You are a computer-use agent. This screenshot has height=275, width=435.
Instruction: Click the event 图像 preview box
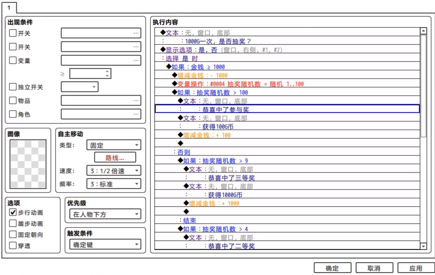coord(28,164)
